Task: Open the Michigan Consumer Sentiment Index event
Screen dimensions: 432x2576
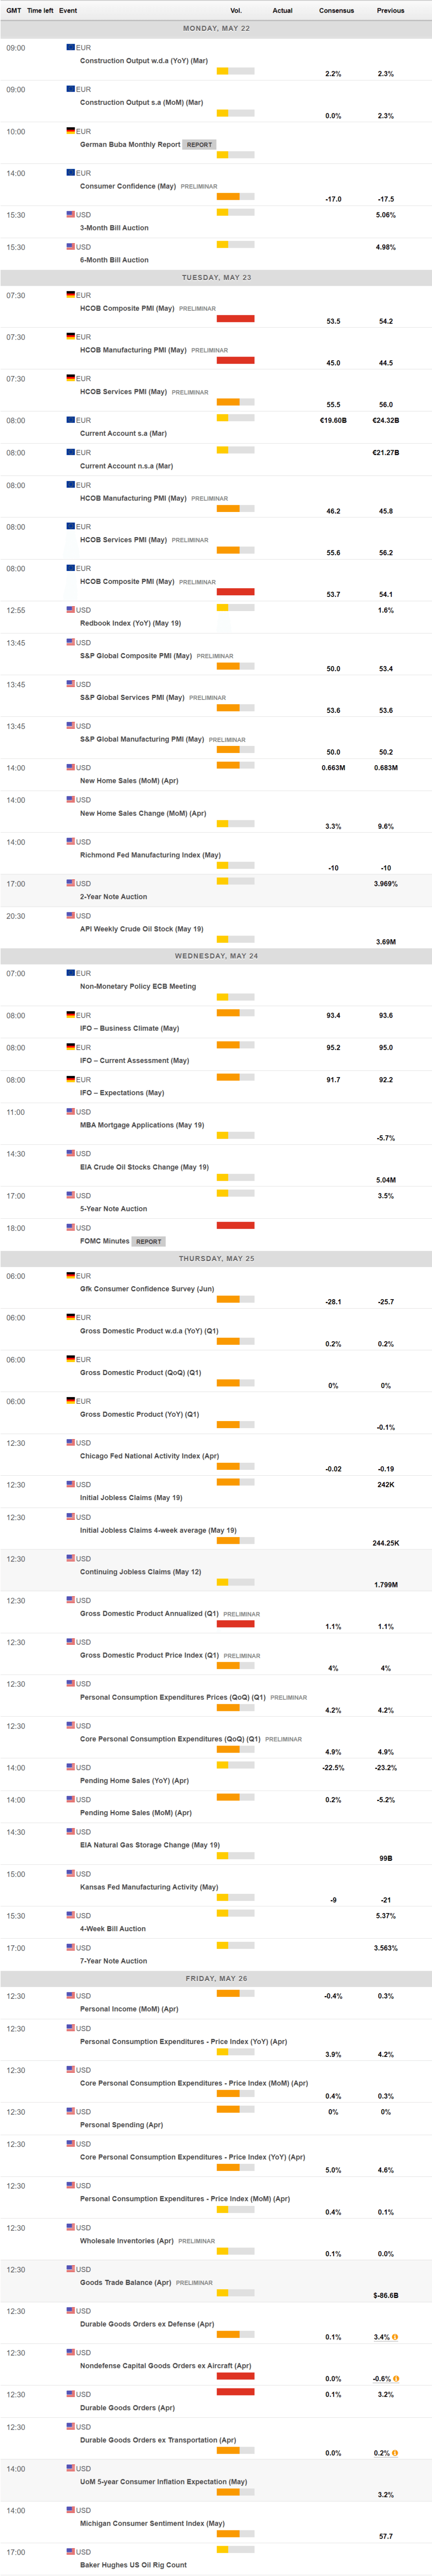Action: click(152, 2523)
